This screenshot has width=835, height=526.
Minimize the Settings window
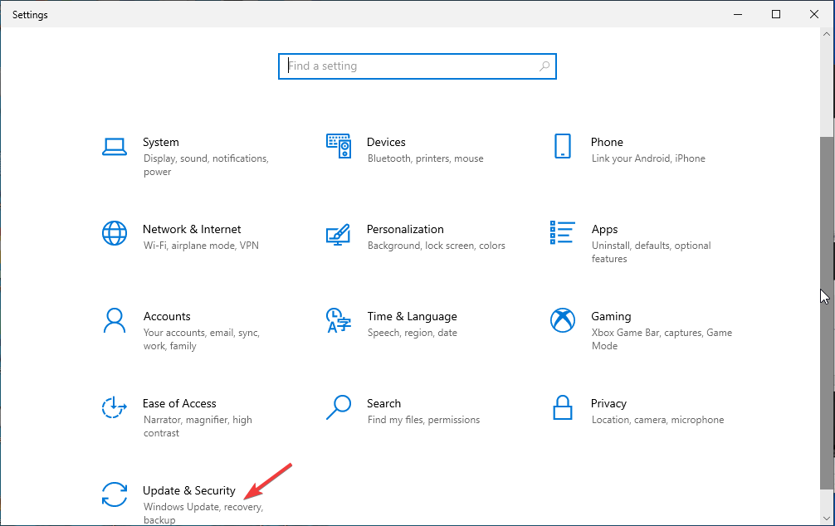pos(738,14)
